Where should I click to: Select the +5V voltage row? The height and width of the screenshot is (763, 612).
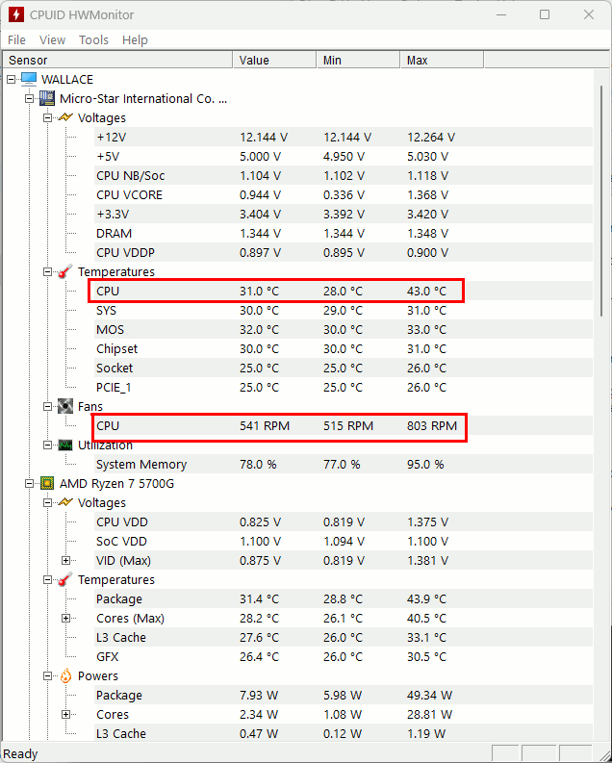click(344, 156)
